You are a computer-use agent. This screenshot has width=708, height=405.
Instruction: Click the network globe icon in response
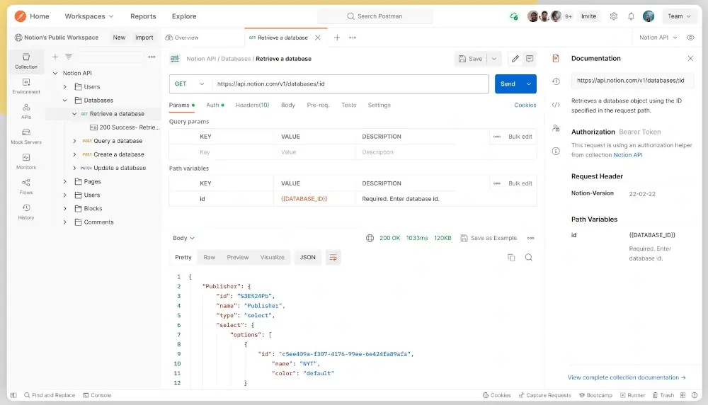[370, 238]
